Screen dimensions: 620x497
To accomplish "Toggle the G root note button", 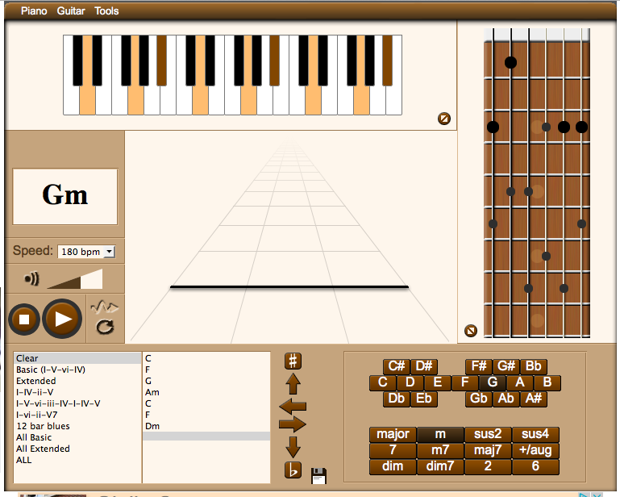I will tap(492, 382).
